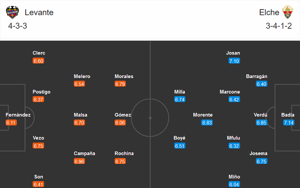
Task: Select Elche forward Boyé
Action: coord(180,138)
